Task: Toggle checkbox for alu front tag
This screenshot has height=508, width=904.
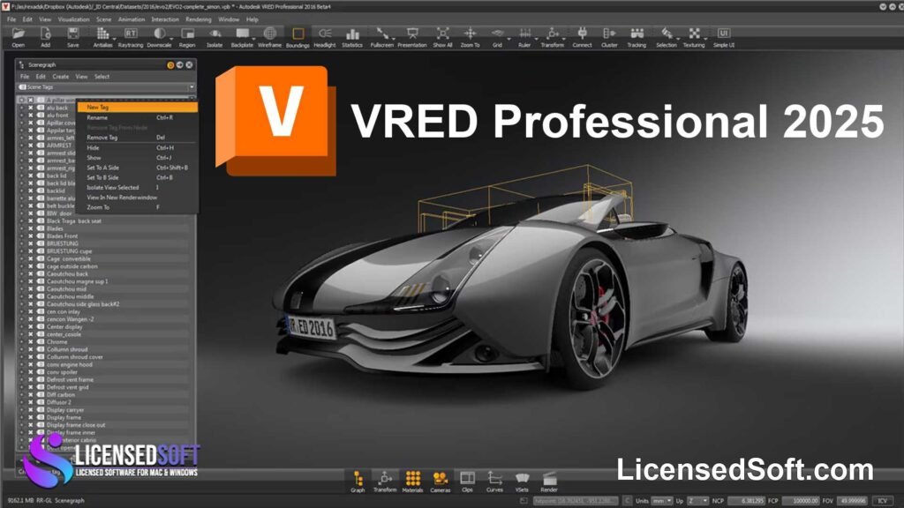Action: [31, 116]
